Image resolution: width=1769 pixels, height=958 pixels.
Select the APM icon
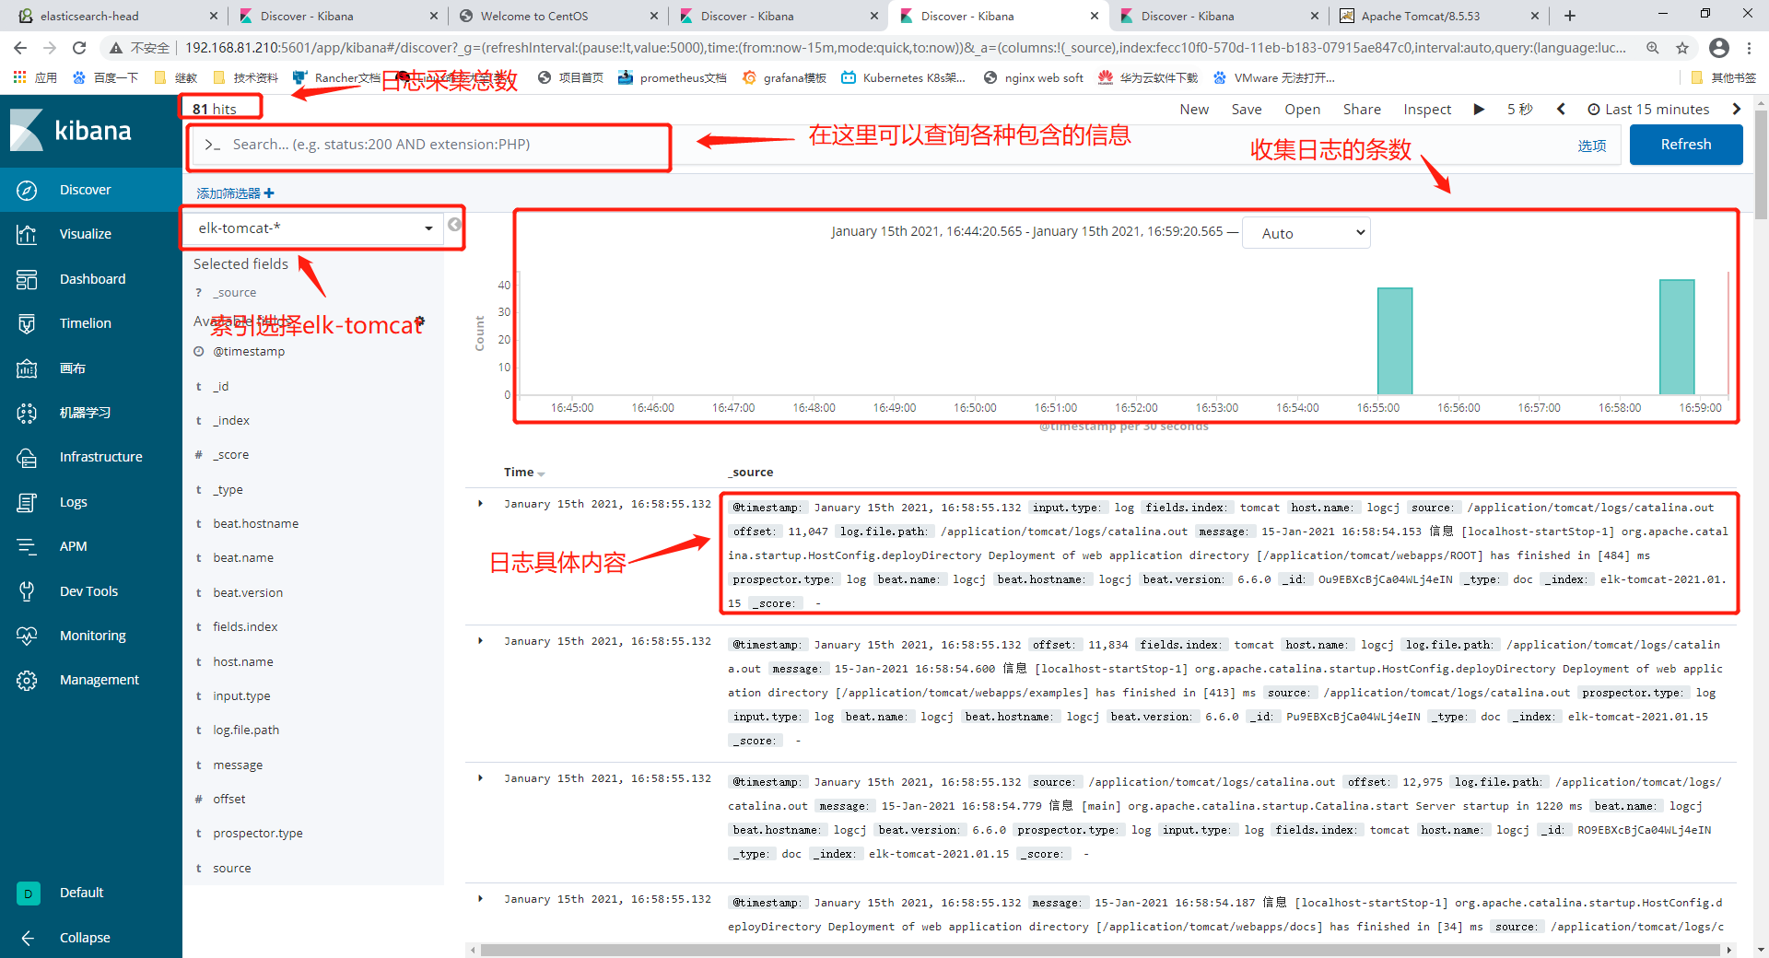tap(26, 545)
